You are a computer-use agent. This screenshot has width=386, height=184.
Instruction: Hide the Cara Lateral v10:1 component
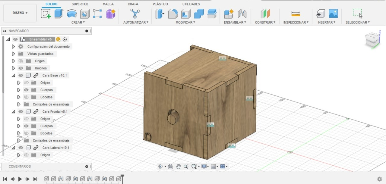tap(21, 148)
